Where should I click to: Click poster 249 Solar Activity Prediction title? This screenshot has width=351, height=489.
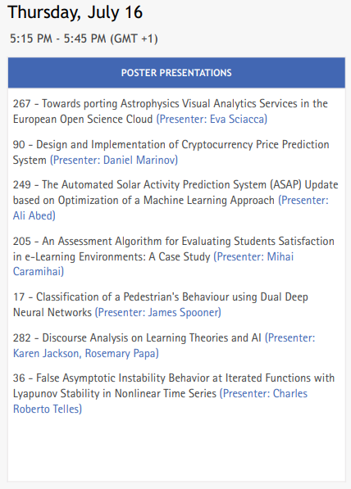175,192
